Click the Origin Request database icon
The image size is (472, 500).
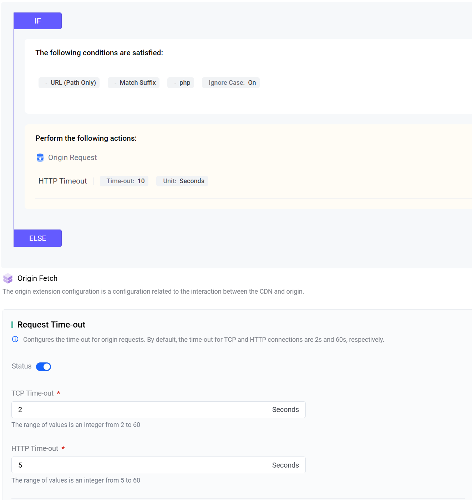coord(40,158)
